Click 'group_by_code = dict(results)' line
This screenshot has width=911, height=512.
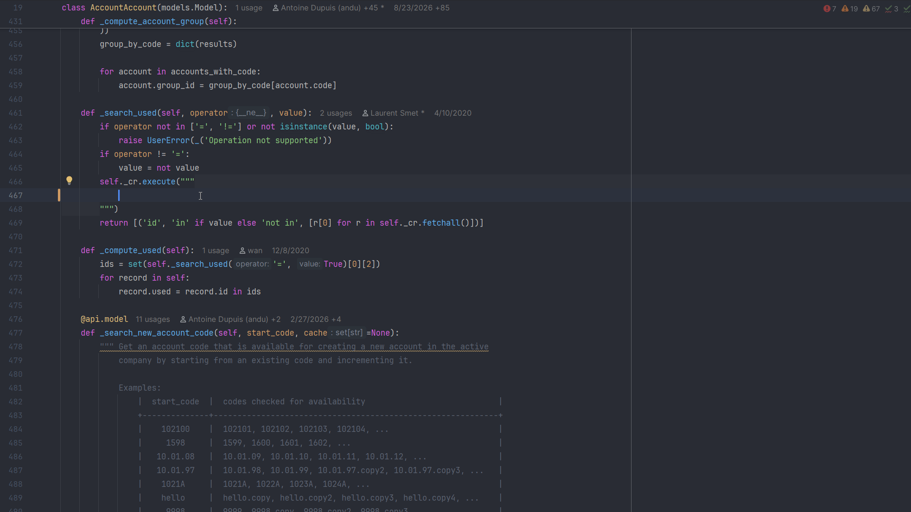168,45
